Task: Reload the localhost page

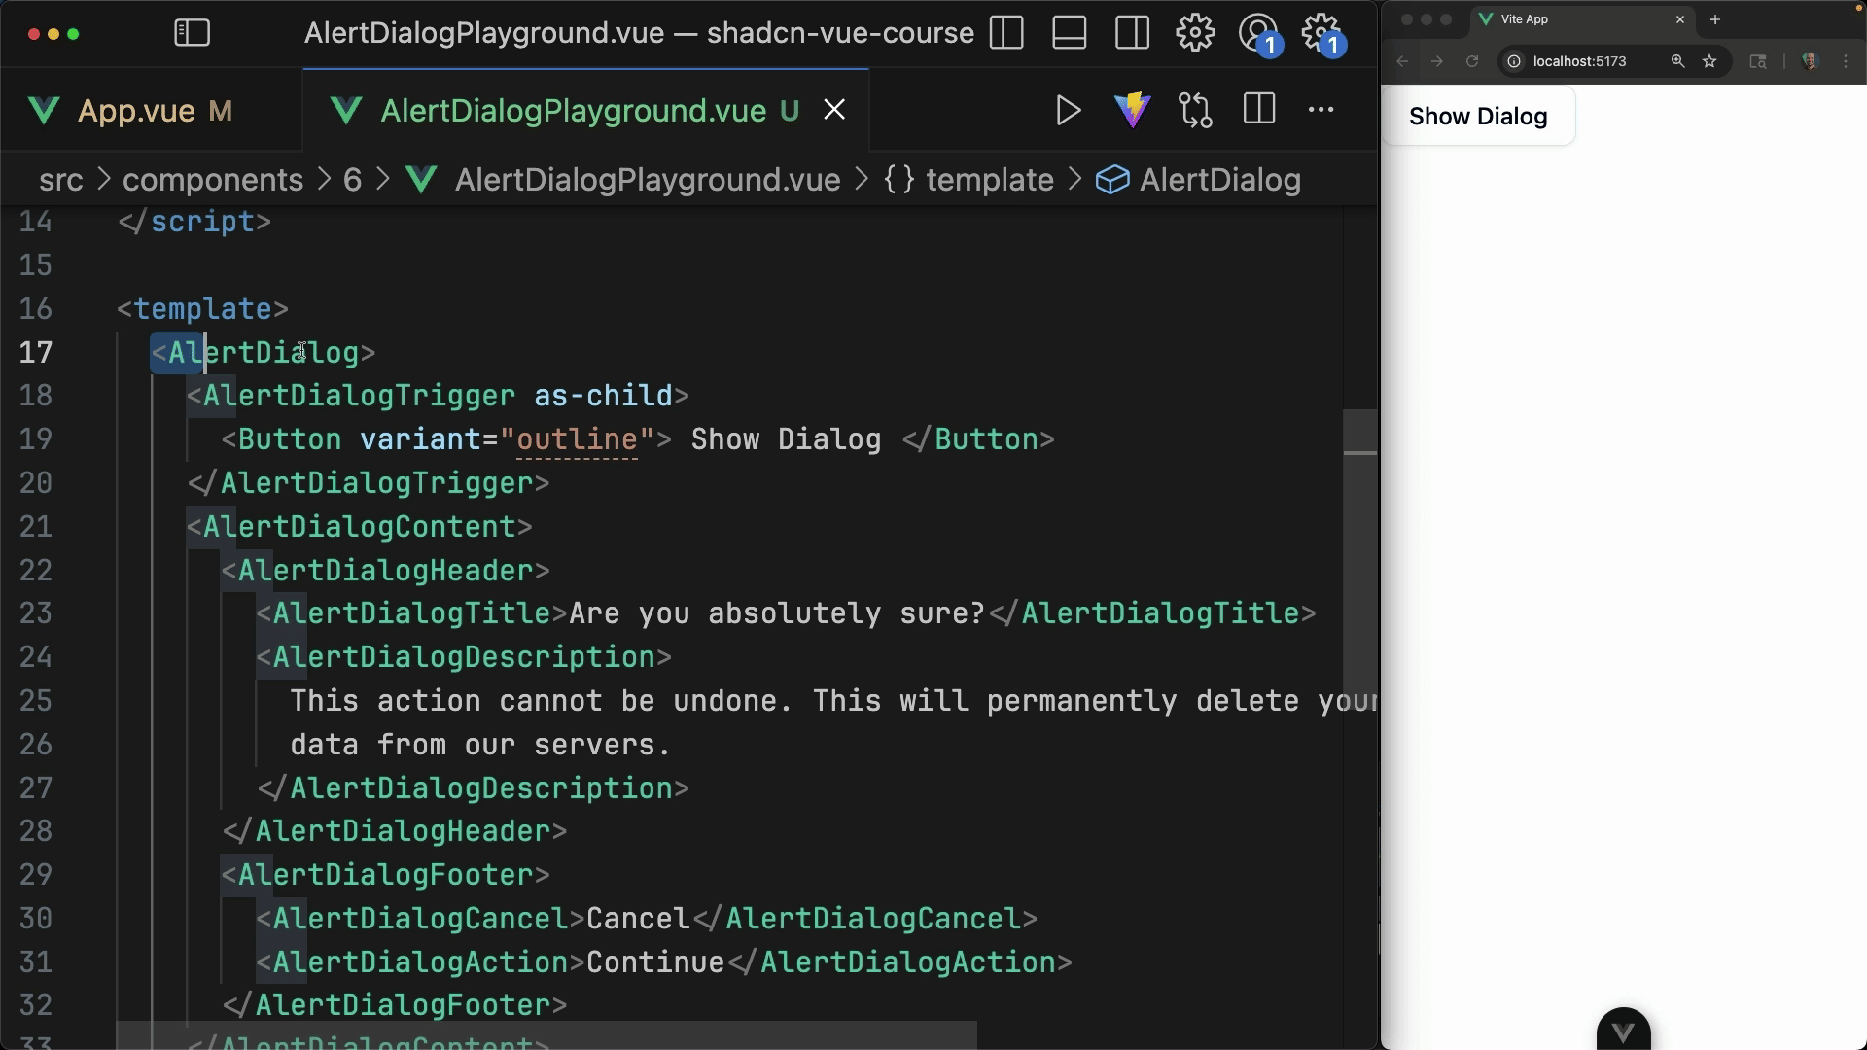Action: tap(1472, 61)
